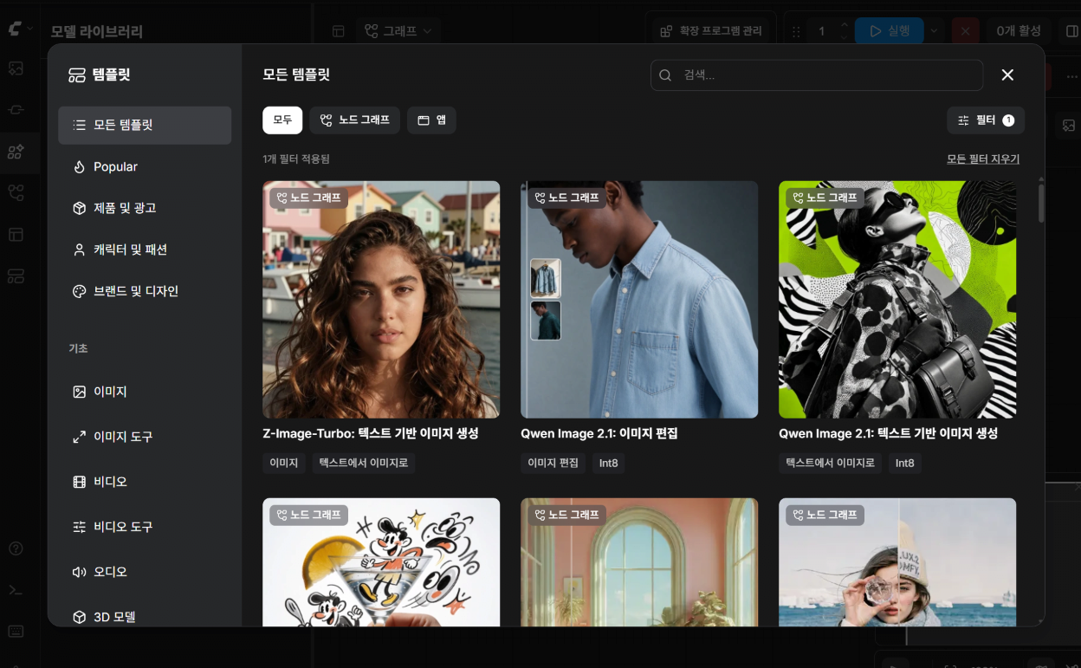Select the 비디오 category in the sidebar
This screenshot has width=1081, height=668.
(x=145, y=482)
